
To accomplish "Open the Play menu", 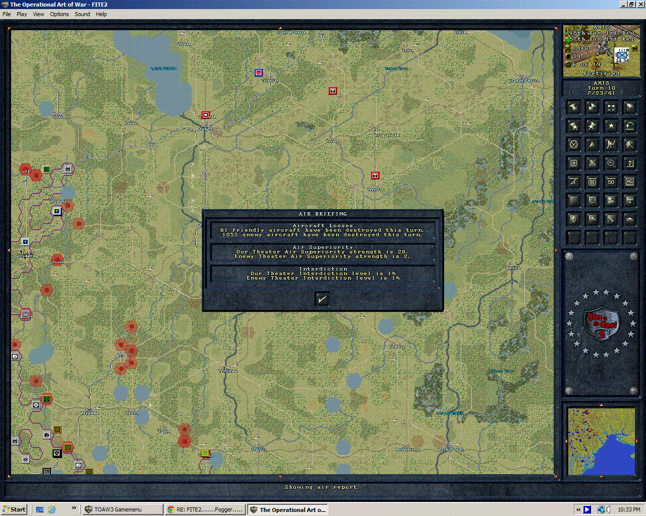I will coord(22,14).
